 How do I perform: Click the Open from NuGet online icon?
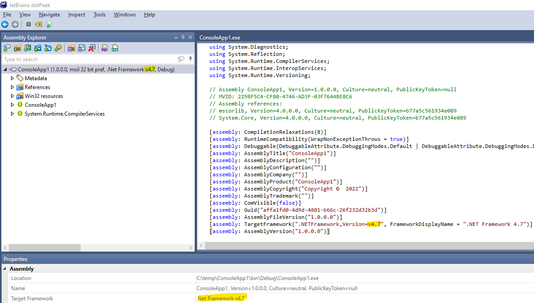[48, 48]
